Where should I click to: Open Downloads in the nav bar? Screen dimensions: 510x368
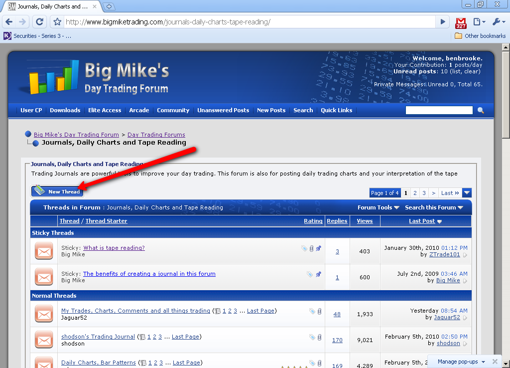click(x=65, y=110)
